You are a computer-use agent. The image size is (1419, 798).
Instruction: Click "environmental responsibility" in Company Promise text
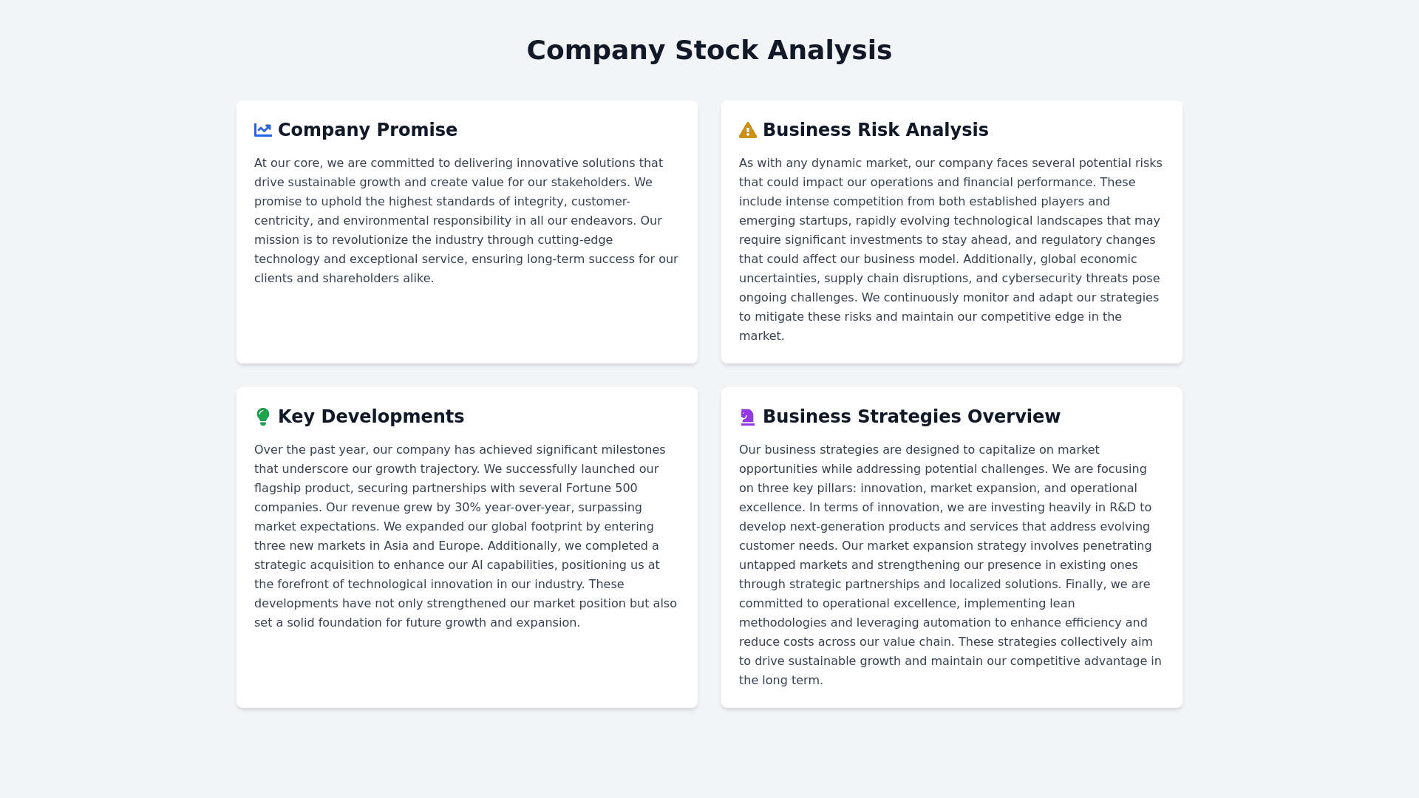(x=427, y=221)
